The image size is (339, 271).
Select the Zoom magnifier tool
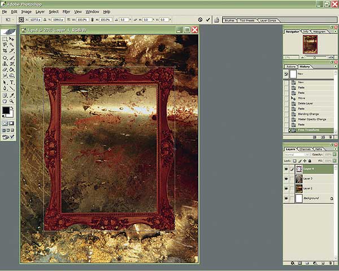(11, 100)
